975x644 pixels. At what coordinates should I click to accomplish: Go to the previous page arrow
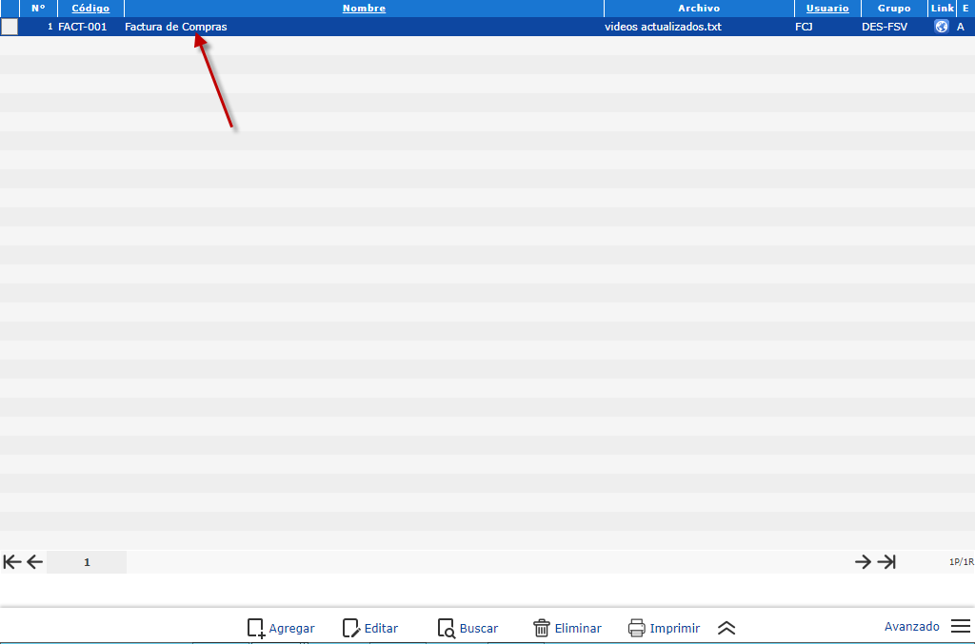pyautogui.click(x=35, y=562)
